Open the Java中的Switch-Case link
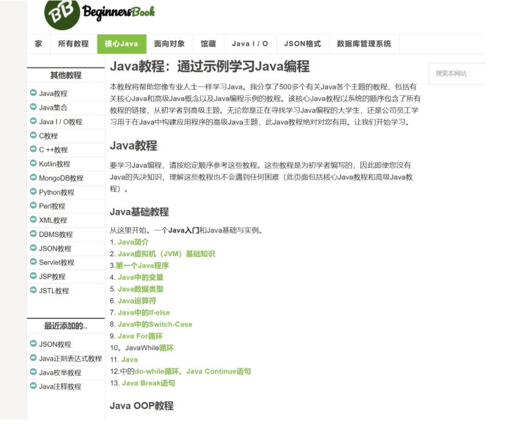 click(x=155, y=325)
